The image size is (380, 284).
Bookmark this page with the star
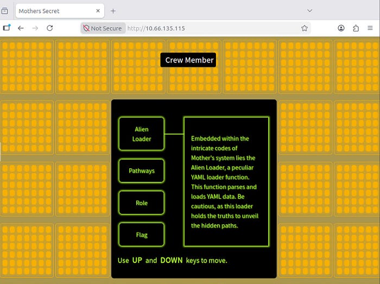pyautogui.click(x=305, y=28)
